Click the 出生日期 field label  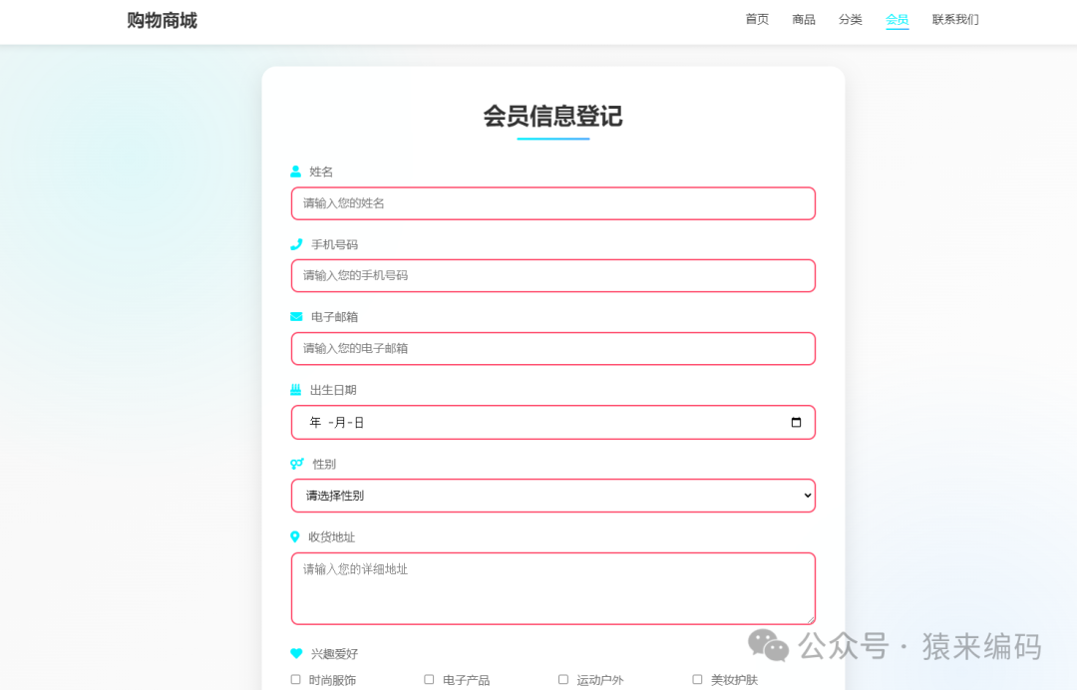(x=333, y=390)
